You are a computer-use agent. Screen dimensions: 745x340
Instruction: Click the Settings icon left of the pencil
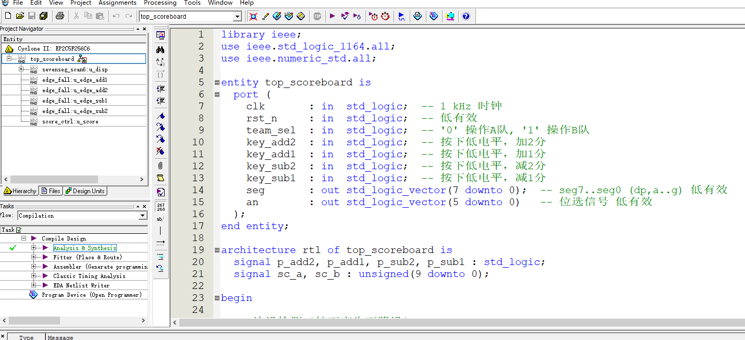pyautogui.click(x=253, y=16)
